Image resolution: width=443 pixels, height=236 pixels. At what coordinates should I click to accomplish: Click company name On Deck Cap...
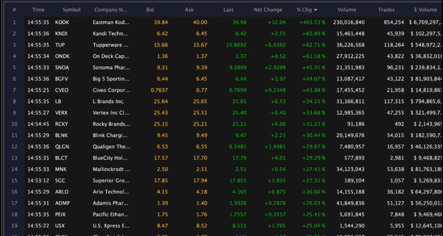click(111, 56)
